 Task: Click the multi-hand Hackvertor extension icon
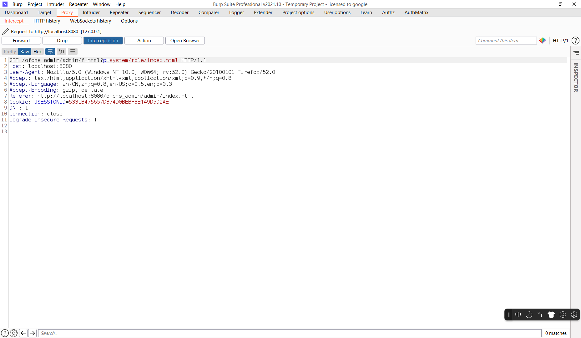(x=543, y=40)
